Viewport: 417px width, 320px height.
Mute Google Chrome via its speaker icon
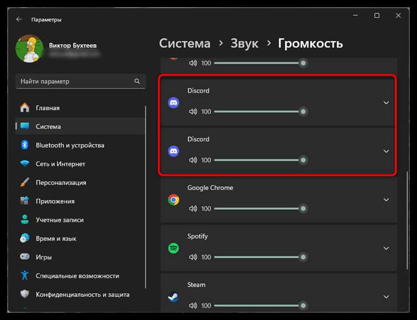pyautogui.click(x=193, y=209)
